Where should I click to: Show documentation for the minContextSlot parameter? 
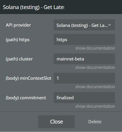click(95, 87)
